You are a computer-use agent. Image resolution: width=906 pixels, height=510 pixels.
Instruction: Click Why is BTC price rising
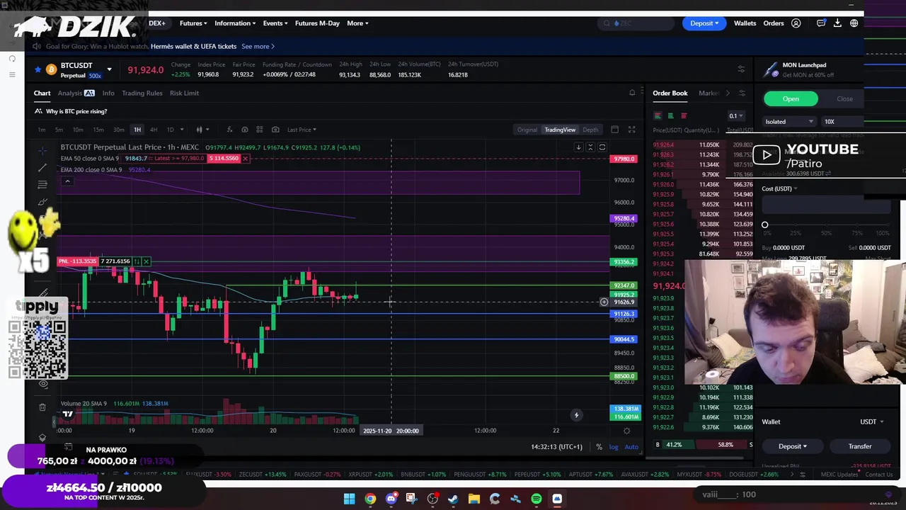pyautogui.click(x=76, y=111)
